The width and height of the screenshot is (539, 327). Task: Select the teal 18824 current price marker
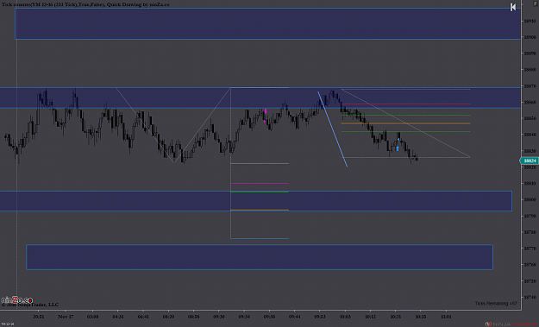tap(529, 160)
